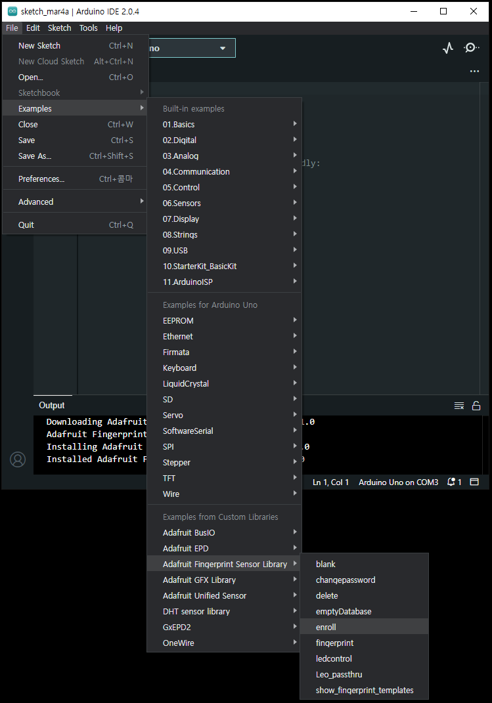The height and width of the screenshot is (703, 492).
Task: Choose Save As... from File menu
Action: [x=75, y=156]
